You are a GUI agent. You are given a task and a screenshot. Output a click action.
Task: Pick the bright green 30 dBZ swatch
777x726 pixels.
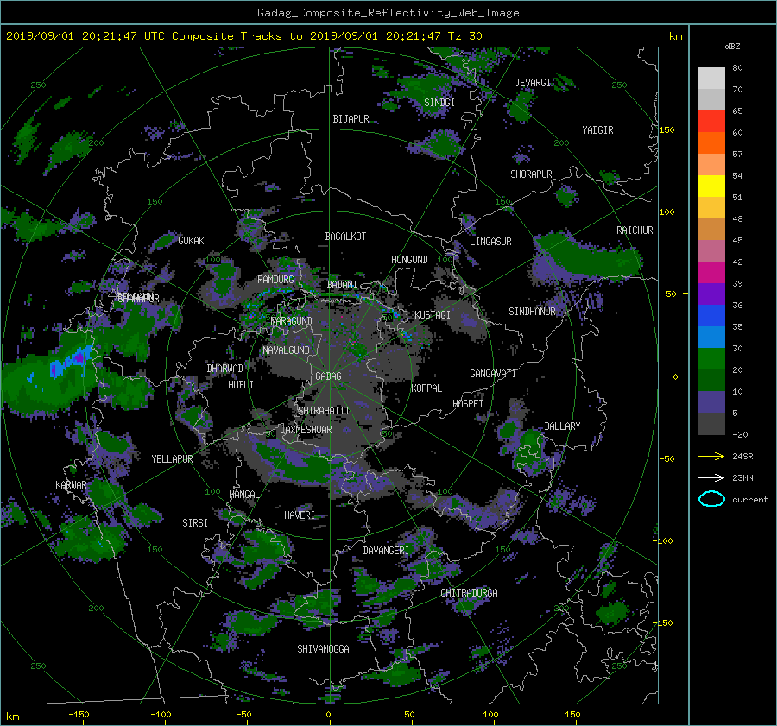711,358
